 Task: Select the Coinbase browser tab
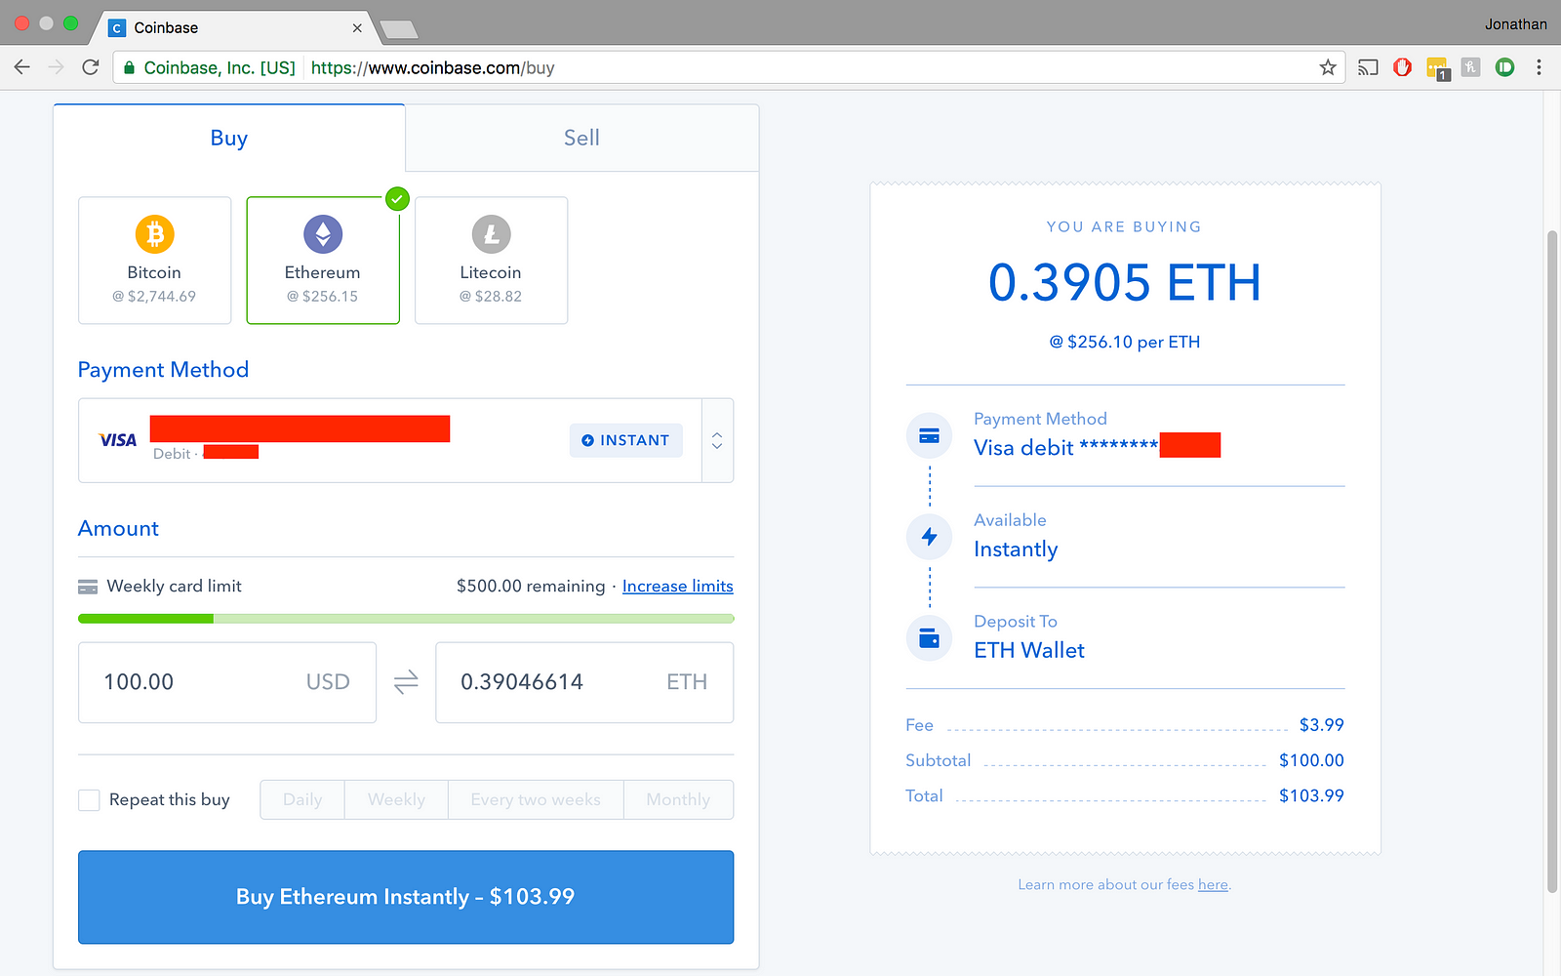[x=234, y=28]
